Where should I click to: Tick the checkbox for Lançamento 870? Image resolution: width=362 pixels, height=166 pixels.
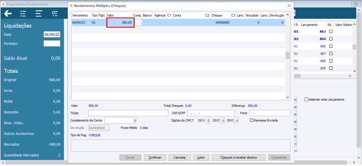331,68
